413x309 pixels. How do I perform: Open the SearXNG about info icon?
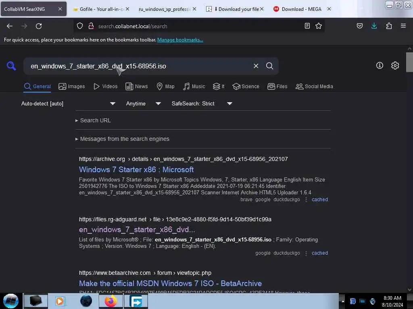(x=380, y=66)
